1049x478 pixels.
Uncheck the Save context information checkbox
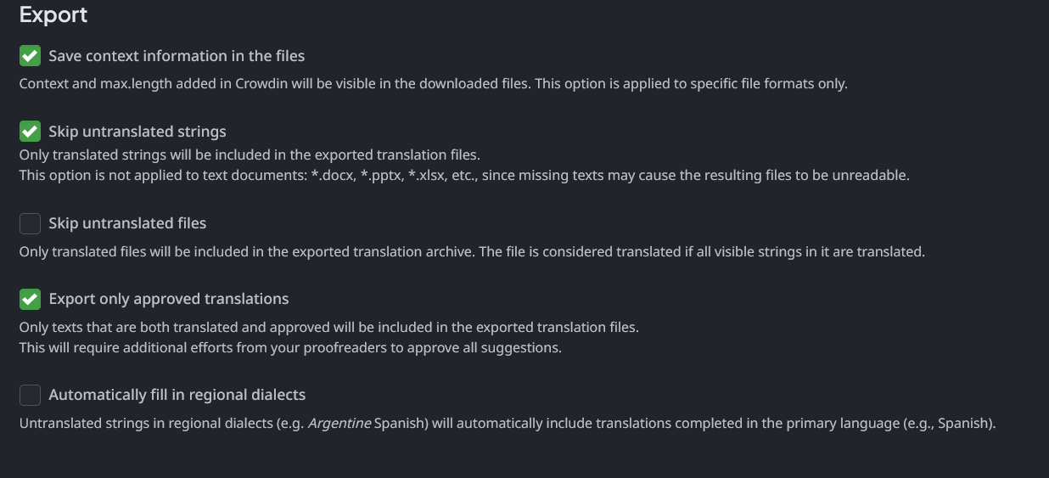point(30,56)
